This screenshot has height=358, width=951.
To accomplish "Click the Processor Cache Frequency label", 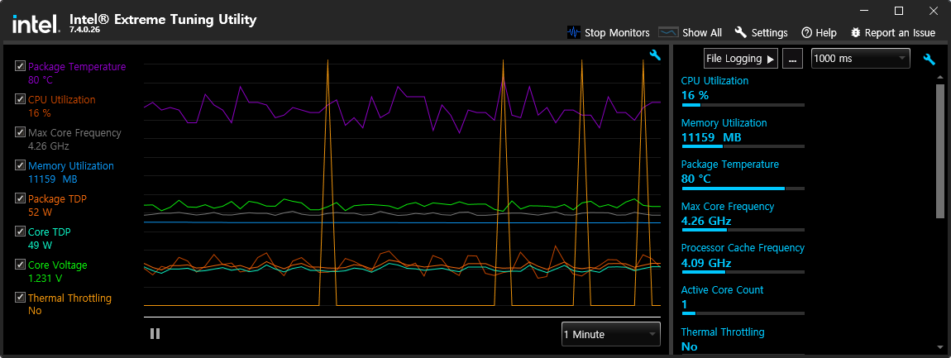I will (743, 247).
